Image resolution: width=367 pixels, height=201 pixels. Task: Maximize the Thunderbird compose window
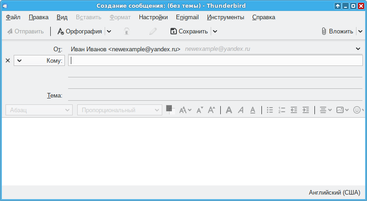coord(353,6)
